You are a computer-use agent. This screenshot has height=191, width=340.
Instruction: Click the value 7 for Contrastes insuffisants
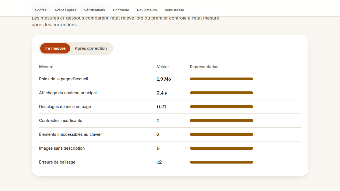(x=158, y=121)
